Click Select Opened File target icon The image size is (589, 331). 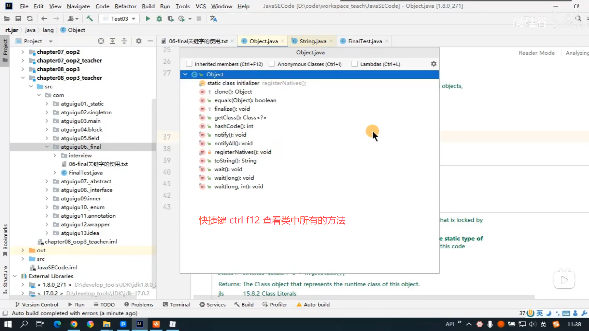point(101,41)
